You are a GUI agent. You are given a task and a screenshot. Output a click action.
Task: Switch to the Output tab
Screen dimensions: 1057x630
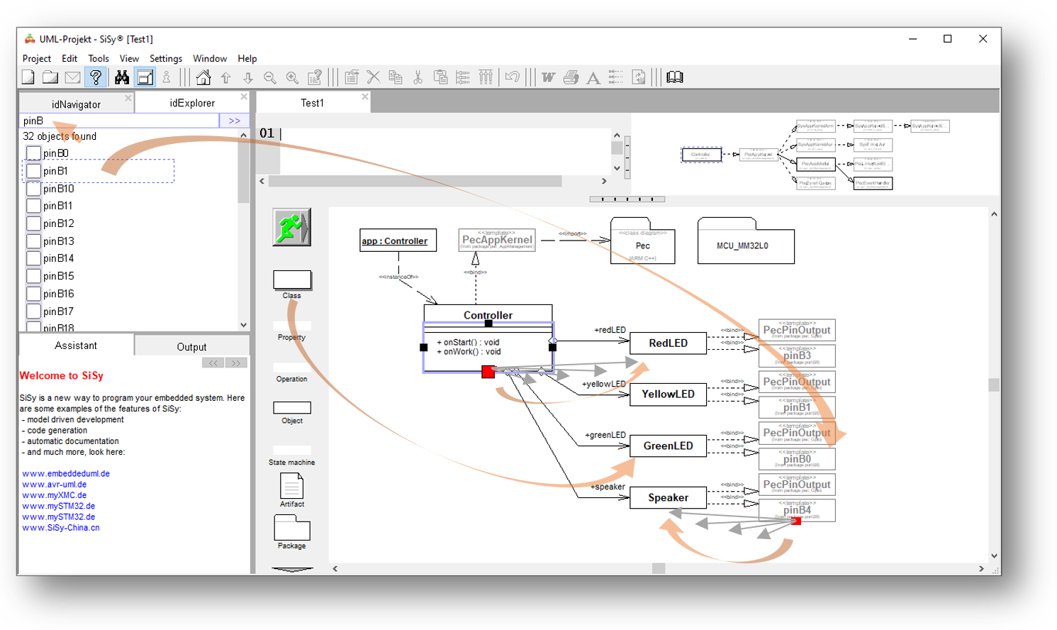(191, 347)
